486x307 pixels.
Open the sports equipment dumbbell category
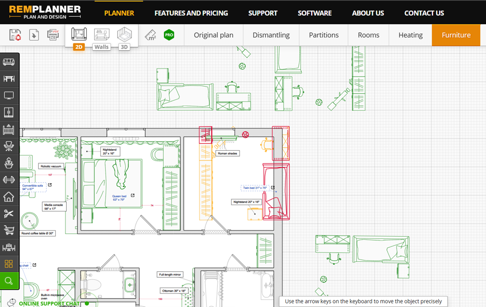click(9, 179)
